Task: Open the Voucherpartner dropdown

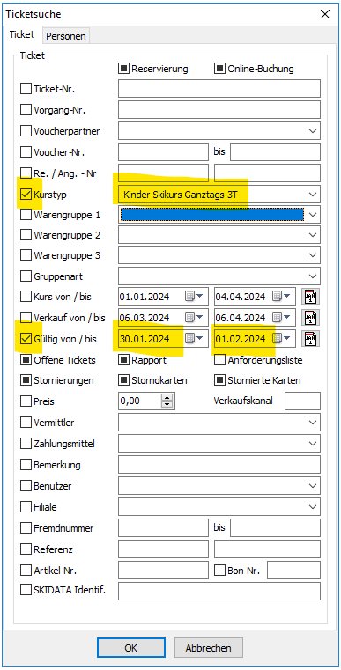Action: tap(312, 131)
